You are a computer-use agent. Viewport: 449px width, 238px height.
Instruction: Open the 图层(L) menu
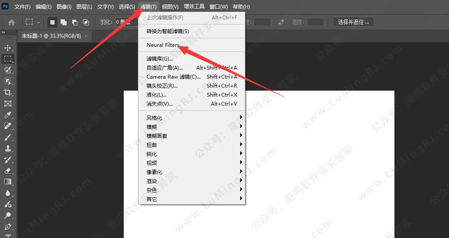point(84,6)
